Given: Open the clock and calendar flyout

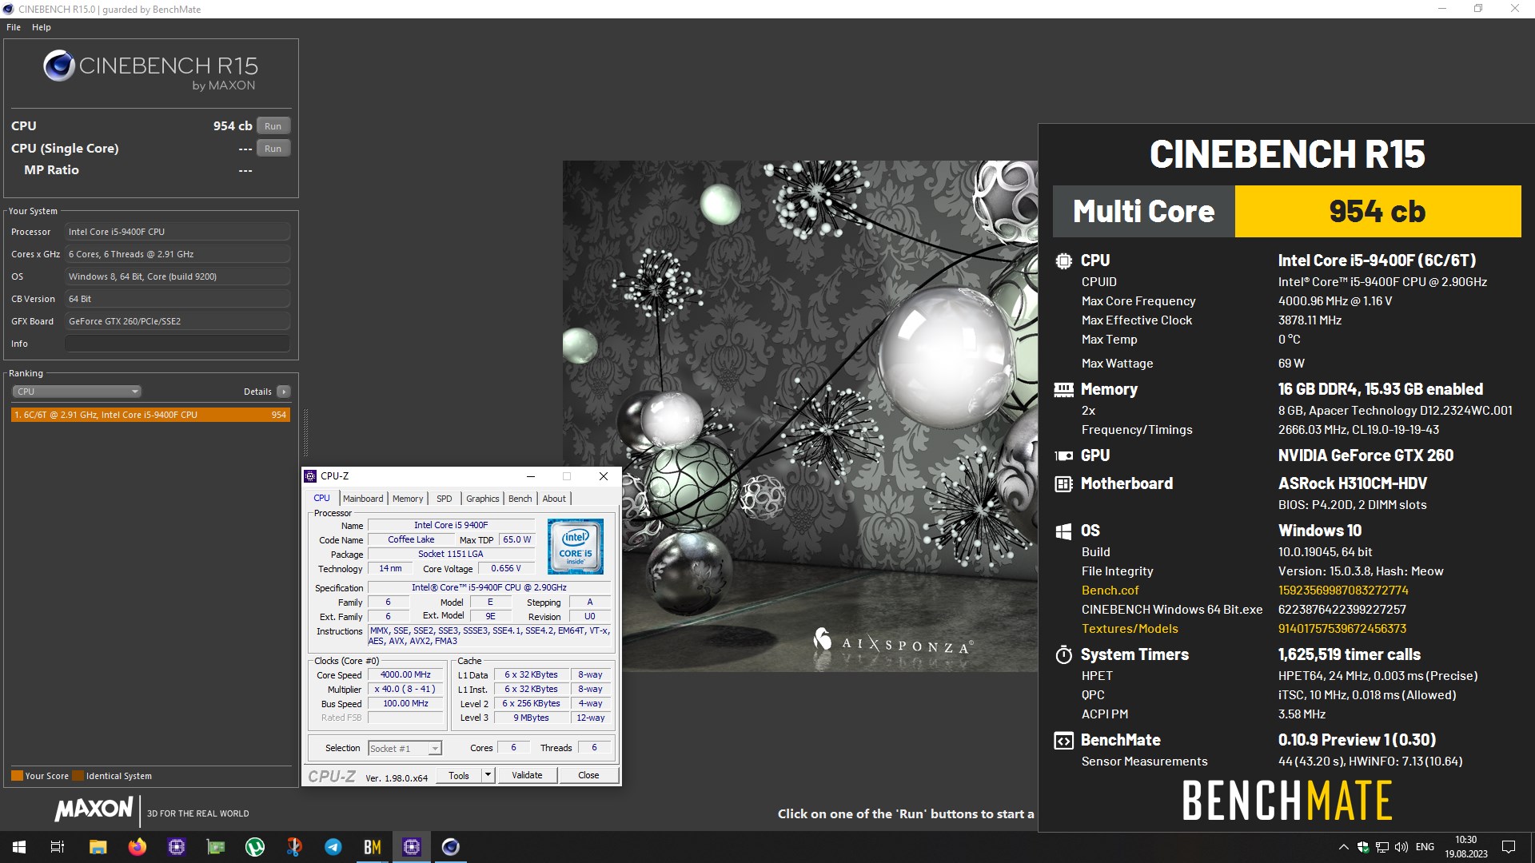Looking at the screenshot, I should (x=1466, y=847).
